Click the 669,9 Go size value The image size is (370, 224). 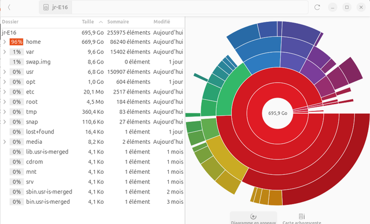tap(92, 42)
